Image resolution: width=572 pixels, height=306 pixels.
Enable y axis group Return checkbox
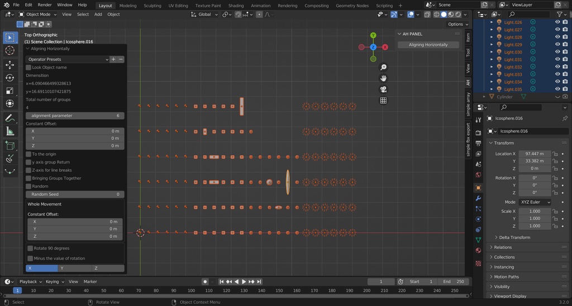point(28,162)
